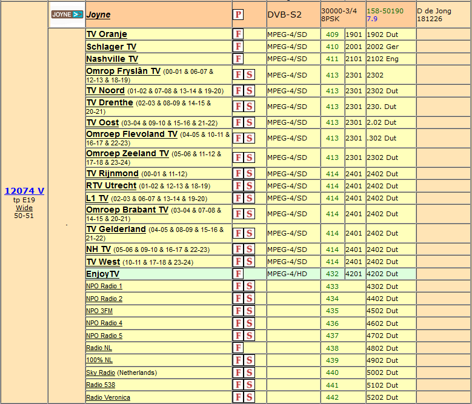
Task: Click the S icon in TV Drenthe row
Action: pos(249,107)
